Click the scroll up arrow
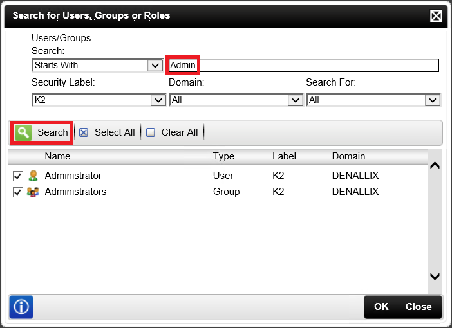Viewport: 452px width, 328px height. coord(435,165)
